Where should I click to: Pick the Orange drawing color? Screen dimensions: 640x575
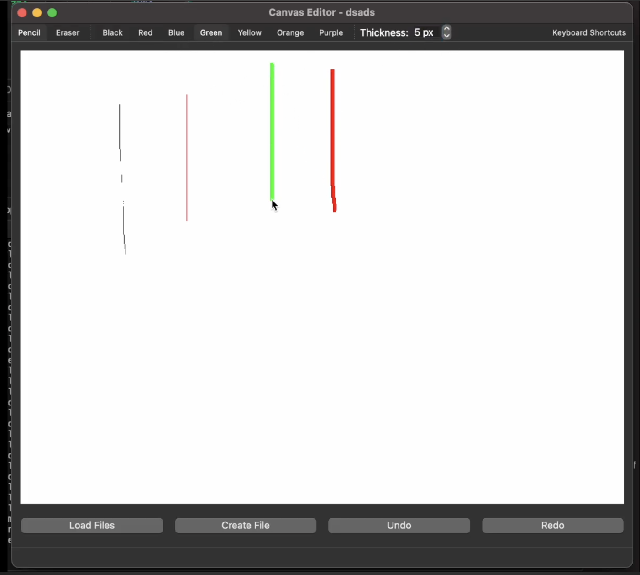290,32
